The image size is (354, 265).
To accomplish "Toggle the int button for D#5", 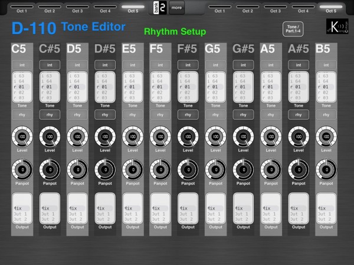I will 105,65.
